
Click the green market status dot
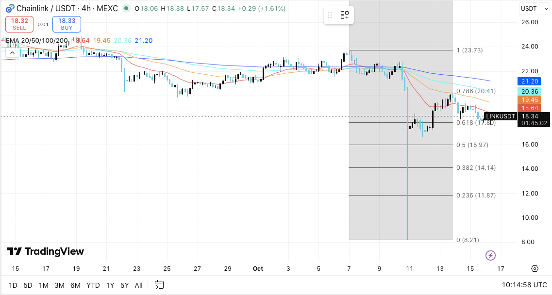click(126, 9)
